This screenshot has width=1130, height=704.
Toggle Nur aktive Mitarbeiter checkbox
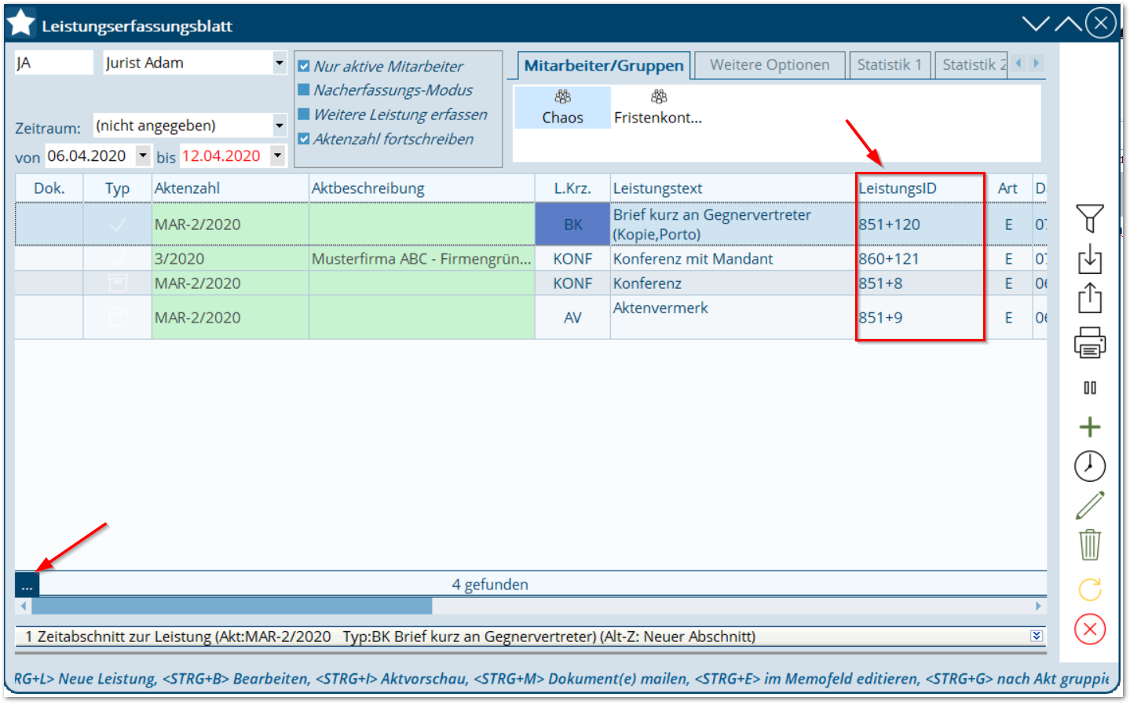coord(304,67)
